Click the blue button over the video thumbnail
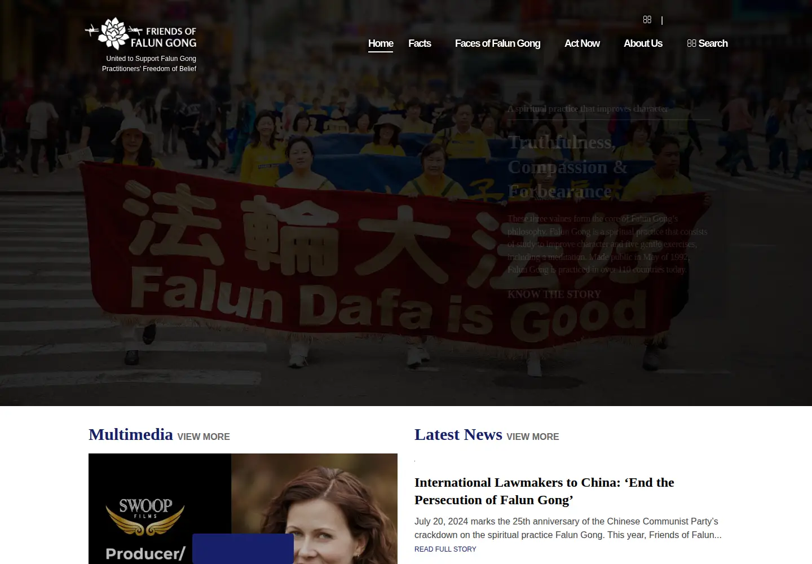The width and height of the screenshot is (812, 564). pos(243,549)
